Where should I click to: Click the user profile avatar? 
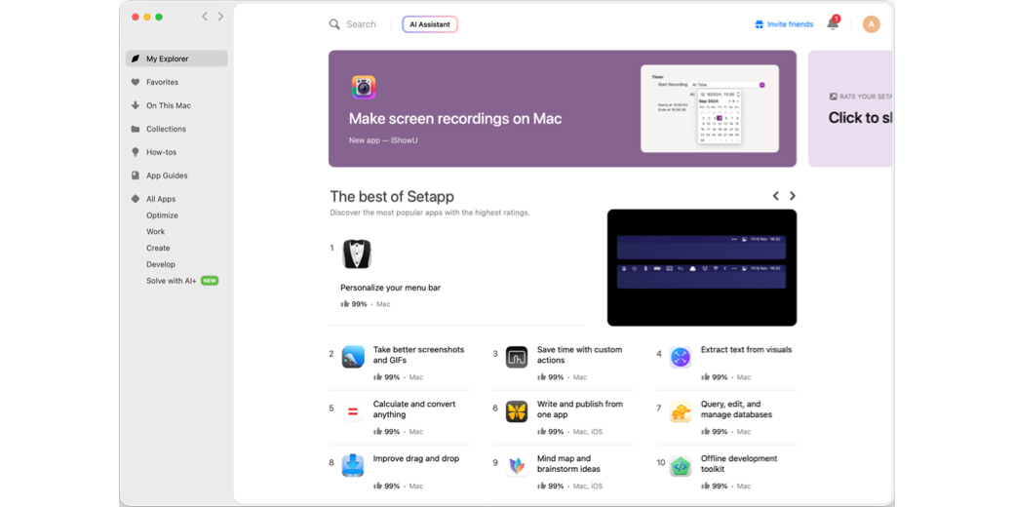871,24
